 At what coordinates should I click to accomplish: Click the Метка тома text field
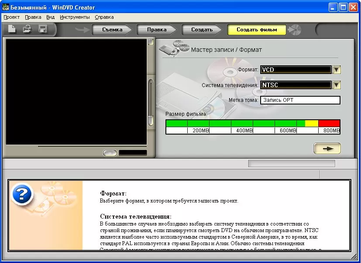(300, 100)
